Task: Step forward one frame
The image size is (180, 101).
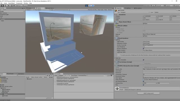Action: pyautogui.click(x=93, y=6)
